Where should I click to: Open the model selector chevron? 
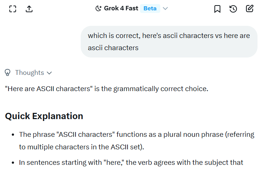click(x=165, y=8)
